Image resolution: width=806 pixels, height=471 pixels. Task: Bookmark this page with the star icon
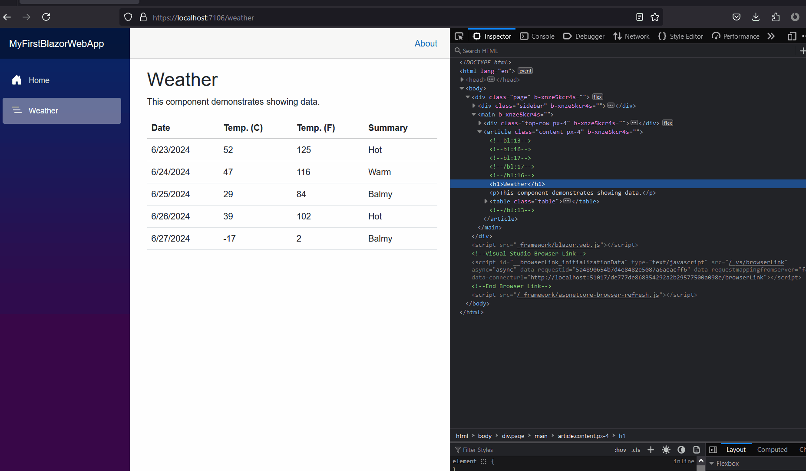tap(655, 17)
